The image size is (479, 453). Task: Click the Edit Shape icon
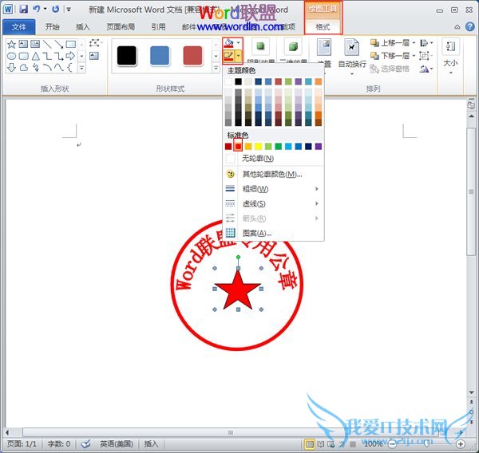tap(94, 43)
